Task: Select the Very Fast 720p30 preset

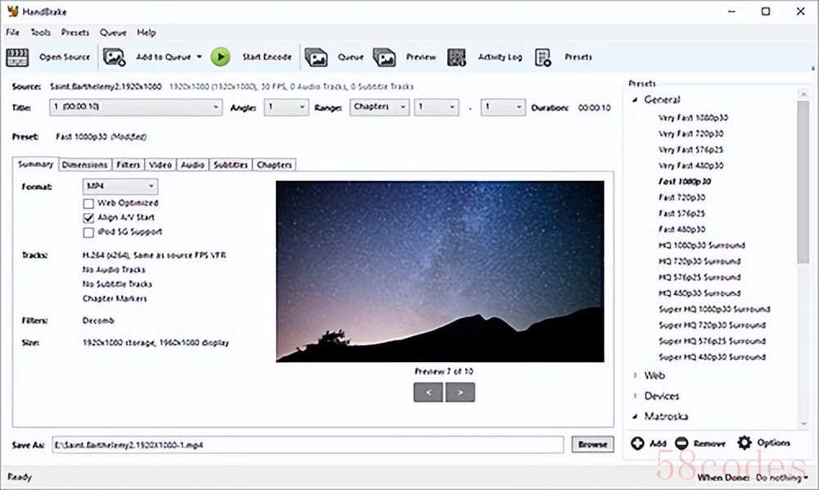Action: pos(691,134)
